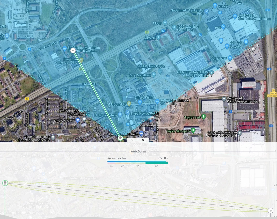Close the link profile panel
The width and height of the screenshot is (277, 219).
[x=143, y=140]
